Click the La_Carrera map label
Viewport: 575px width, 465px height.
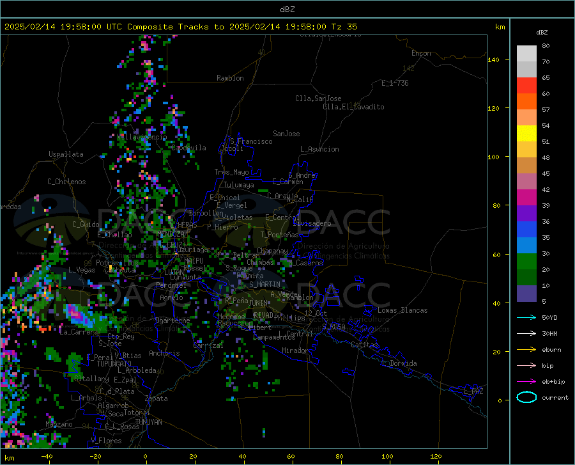[78, 332]
